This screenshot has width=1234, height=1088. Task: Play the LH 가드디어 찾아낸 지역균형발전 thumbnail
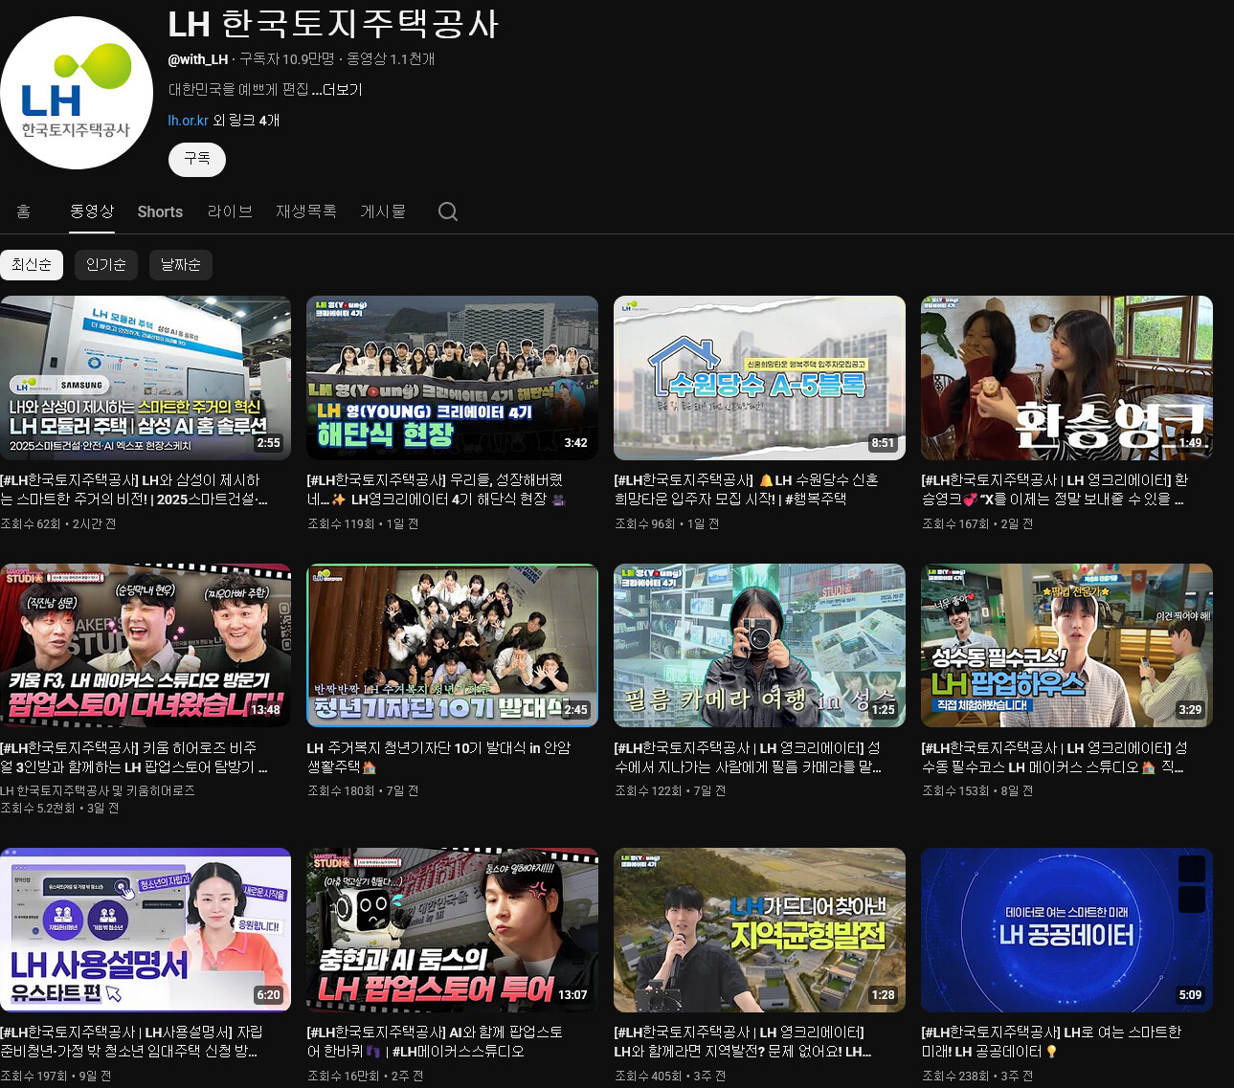click(759, 930)
